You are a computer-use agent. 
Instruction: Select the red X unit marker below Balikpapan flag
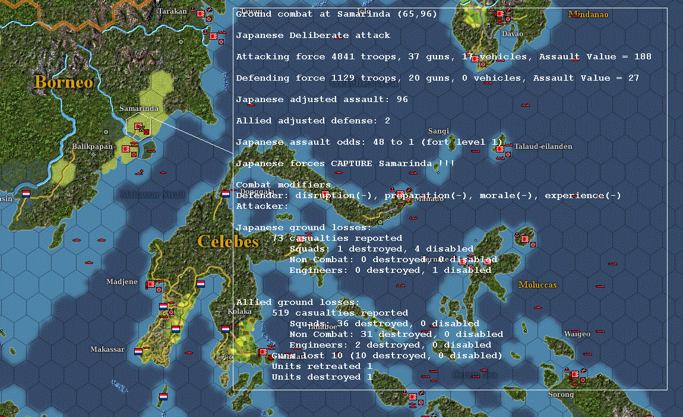[134, 154]
